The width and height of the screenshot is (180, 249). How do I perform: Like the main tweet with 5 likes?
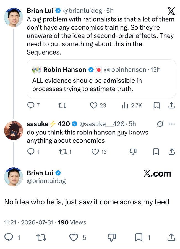78,237
